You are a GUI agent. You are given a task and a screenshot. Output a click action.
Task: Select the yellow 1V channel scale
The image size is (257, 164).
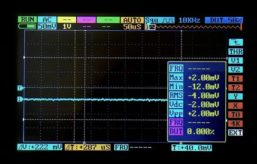point(66,26)
